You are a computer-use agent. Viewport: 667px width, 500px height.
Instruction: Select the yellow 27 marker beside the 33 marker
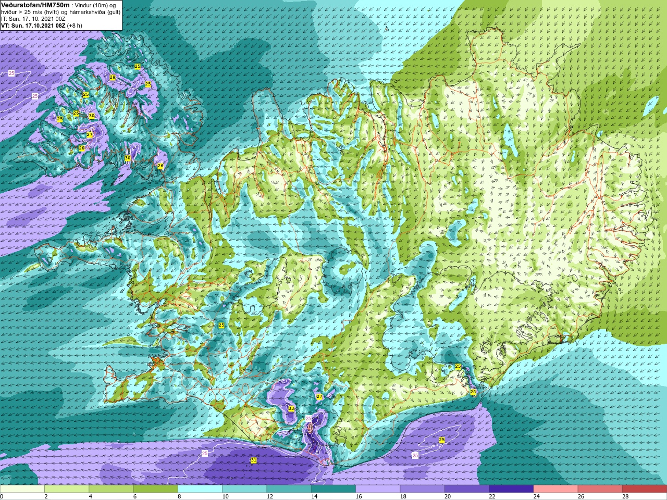[x=319, y=397]
